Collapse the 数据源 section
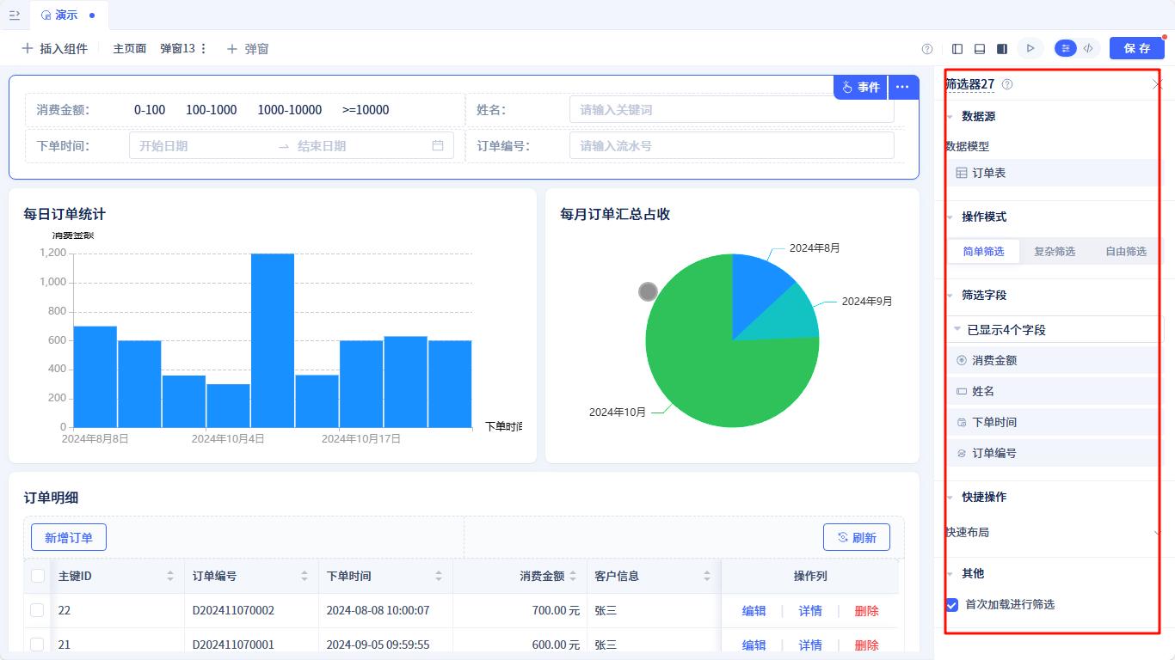 (950, 116)
